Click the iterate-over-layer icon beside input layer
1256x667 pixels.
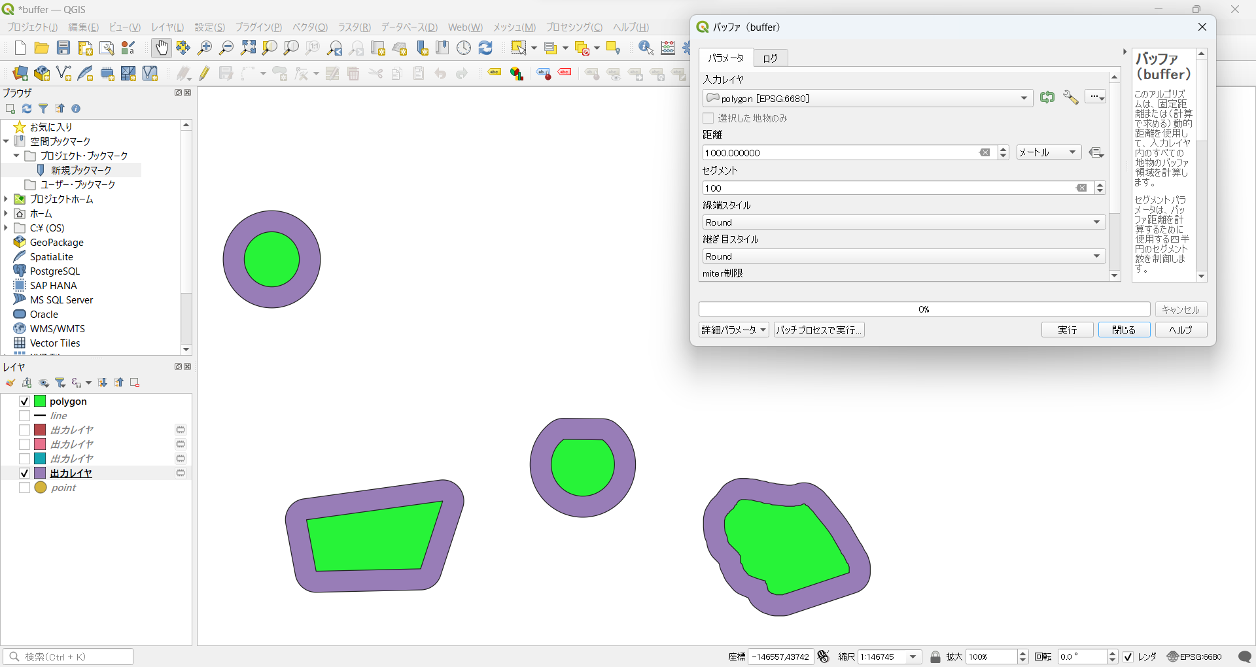1047,98
